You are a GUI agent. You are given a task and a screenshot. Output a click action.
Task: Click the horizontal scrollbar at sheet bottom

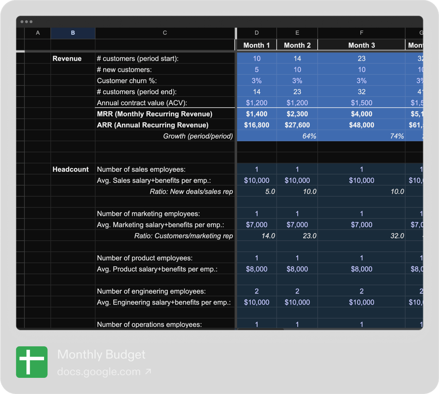(x=260, y=329)
